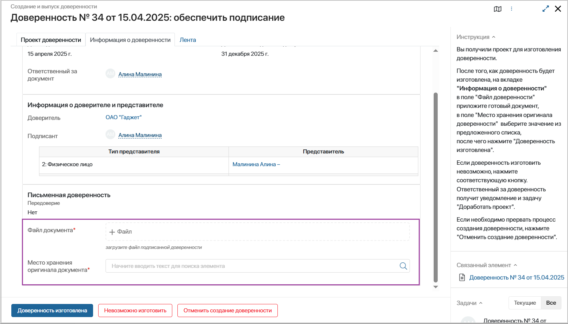Click the Тип представителя column header

[134, 152]
